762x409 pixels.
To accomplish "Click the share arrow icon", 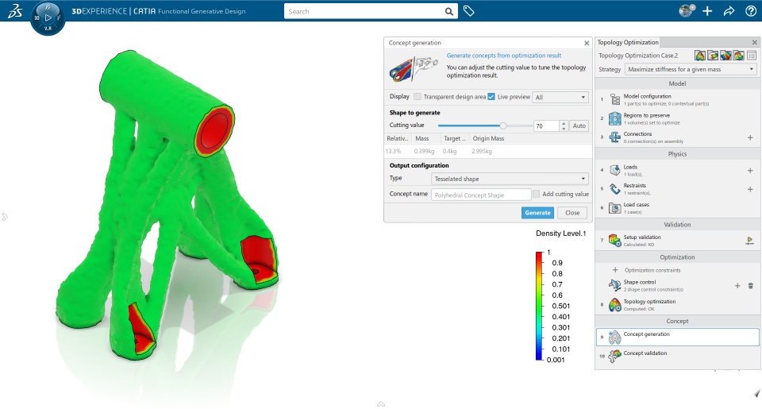I will point(729,10).
